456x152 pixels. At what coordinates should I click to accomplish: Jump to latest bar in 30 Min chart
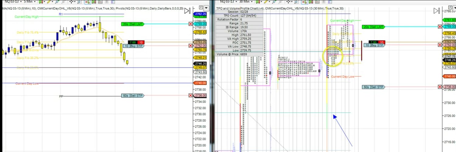coord(437,11)
